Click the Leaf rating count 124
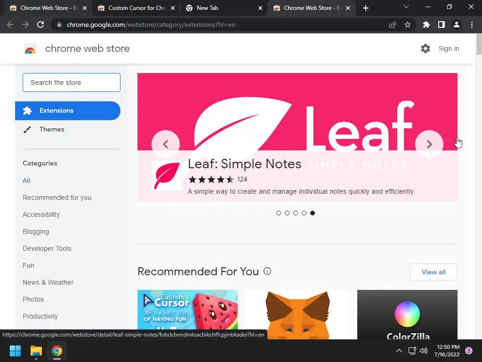The width and height of the screenshot is (482, 362). coord(242,179)
